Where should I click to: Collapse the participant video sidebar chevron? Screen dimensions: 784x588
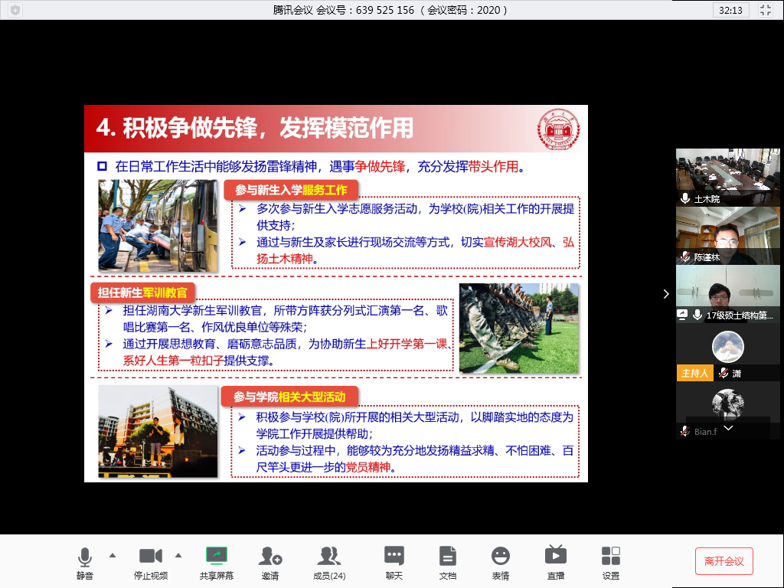click(665, 293)
